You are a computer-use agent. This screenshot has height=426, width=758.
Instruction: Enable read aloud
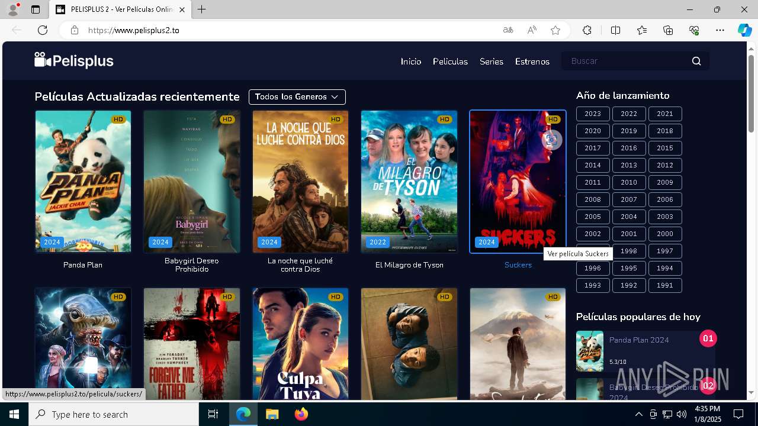(532, 30)
